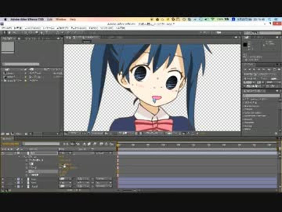This screenshot has height=212, width=282.
Task: Click the current time indicator in the time ruler
Action: tap(117, 145)
